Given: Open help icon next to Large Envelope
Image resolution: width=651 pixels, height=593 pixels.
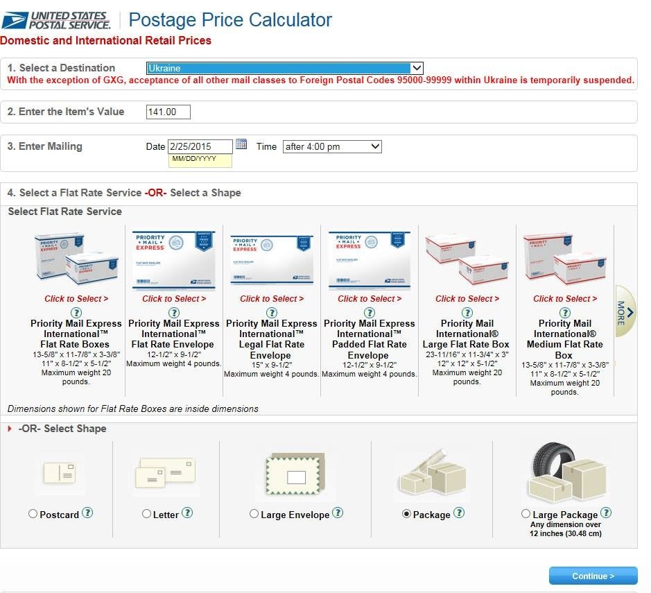Looking at the screenshot, I should 338,513.
